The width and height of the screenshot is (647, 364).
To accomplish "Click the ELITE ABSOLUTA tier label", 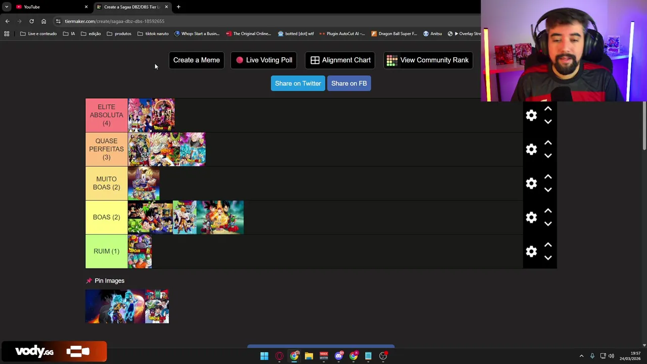I will coord(106,115).
